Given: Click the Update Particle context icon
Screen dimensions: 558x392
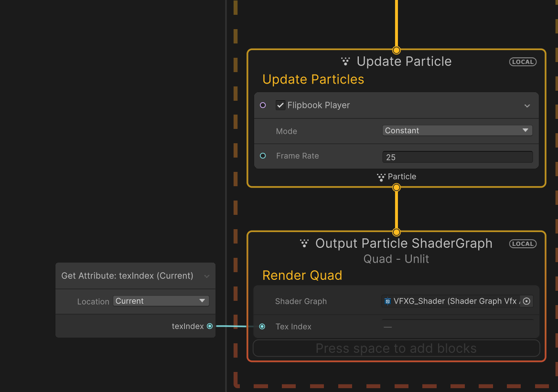Looking at the screenshot, I should pyautogui.click(x=345, y=62).
